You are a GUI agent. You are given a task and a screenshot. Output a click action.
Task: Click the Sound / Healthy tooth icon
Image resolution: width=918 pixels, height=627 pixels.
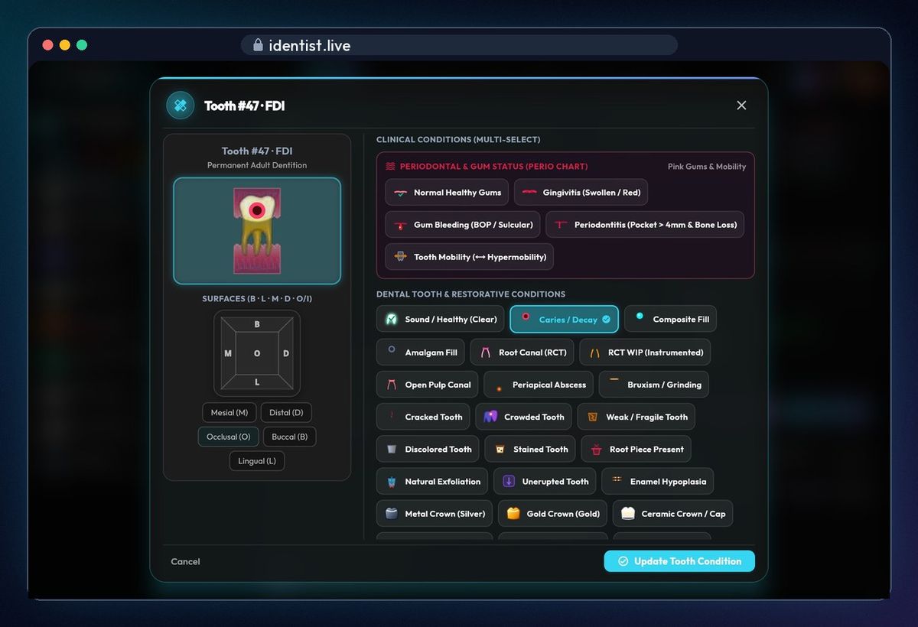[392, 319]
